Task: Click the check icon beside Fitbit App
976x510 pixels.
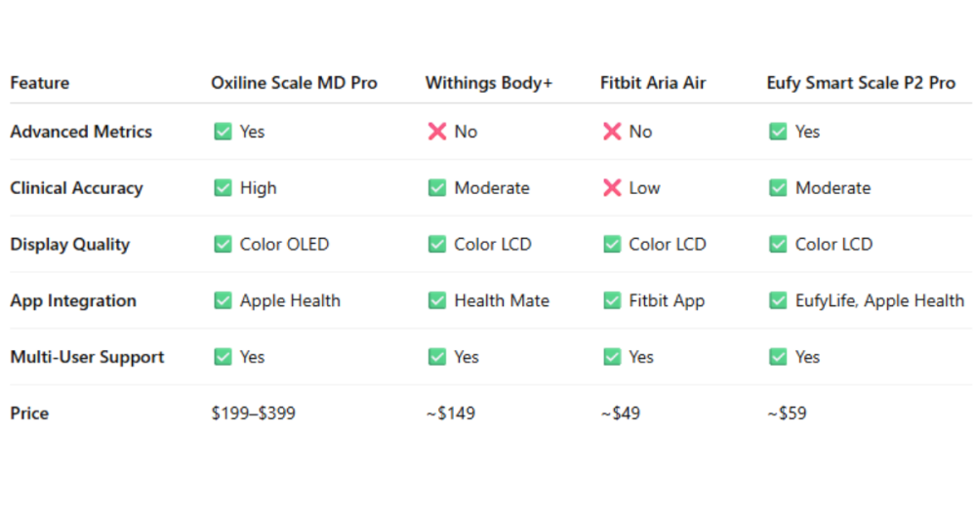Action: coord(612,300)
